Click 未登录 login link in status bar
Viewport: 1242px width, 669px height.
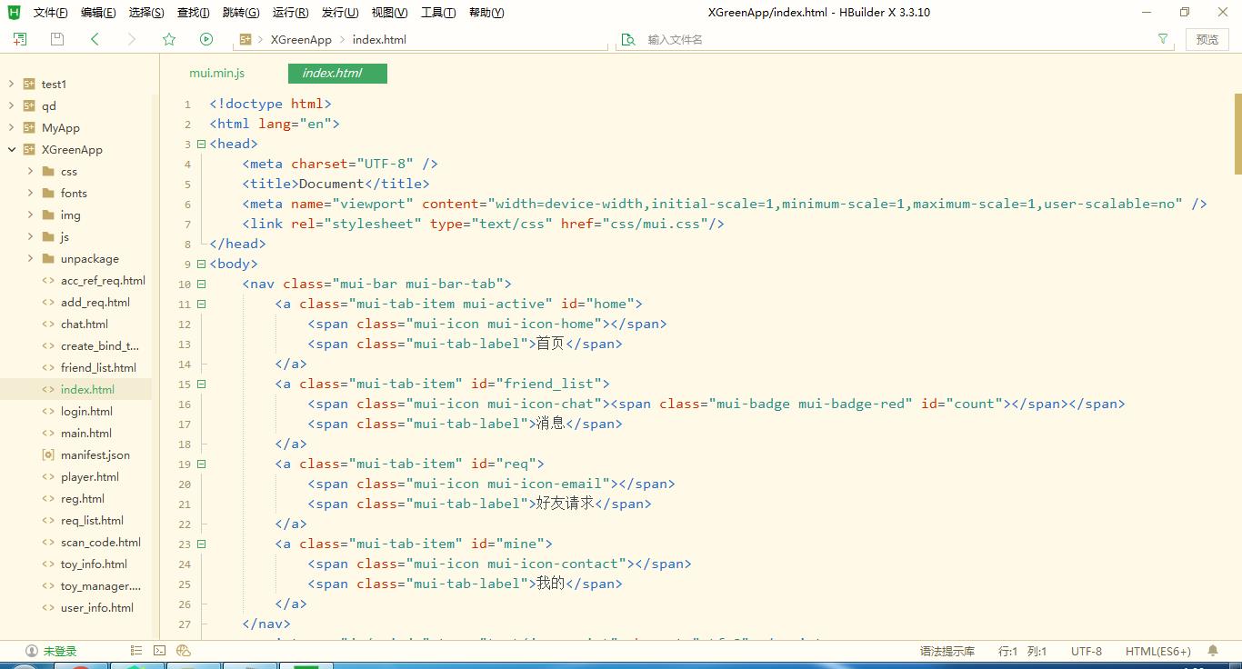point(60,651)
